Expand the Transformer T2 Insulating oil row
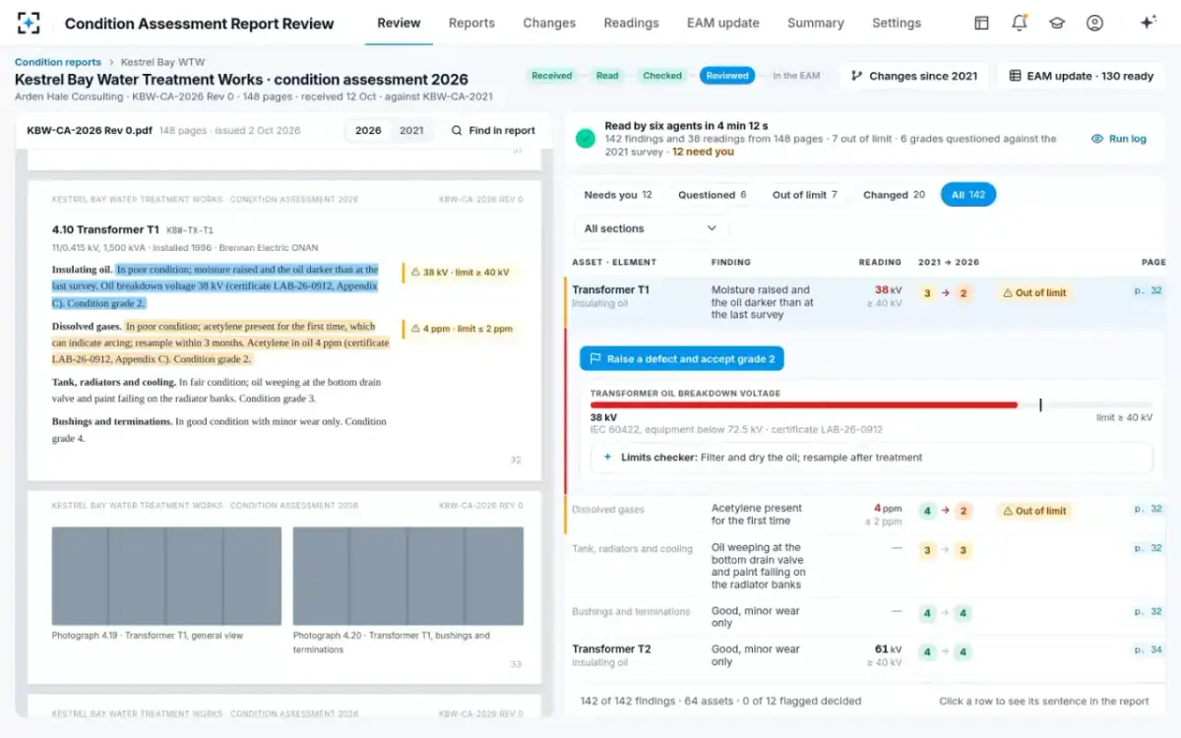The image size is (1181, 738). tap(865, 655)
